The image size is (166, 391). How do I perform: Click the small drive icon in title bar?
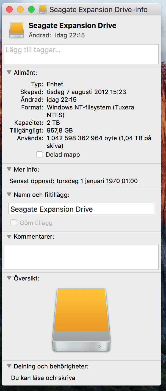[x=43, y=10]
